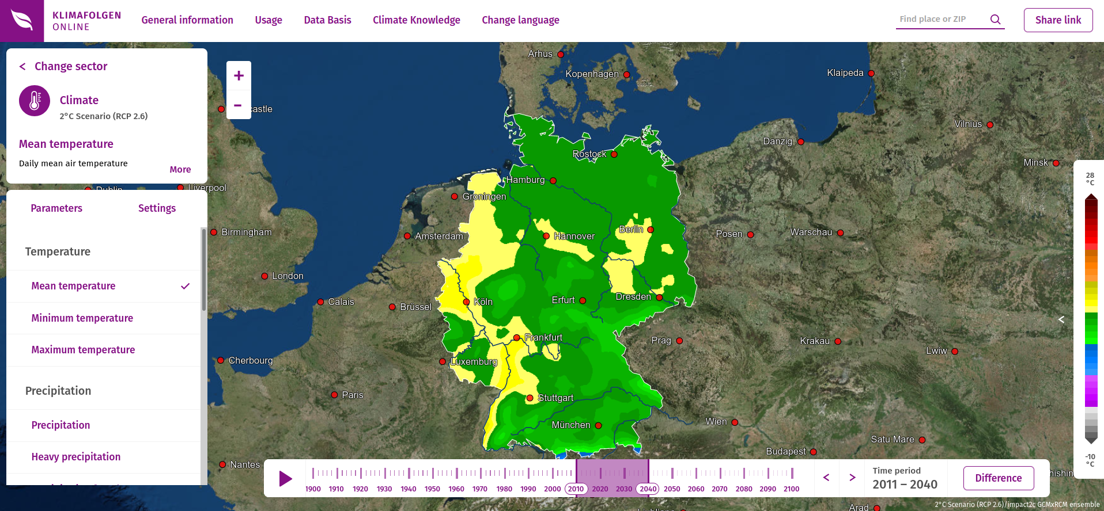Click the Climate thermometer icon
The width and height of the screenshot is (1104, 511).
tap(35, 101)
